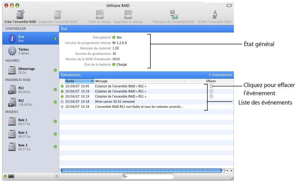Image resolution: width=296 pixels, height=181 pixels.
Task: Select the RS1 RAID set icon
Action: tap(12, 89)
